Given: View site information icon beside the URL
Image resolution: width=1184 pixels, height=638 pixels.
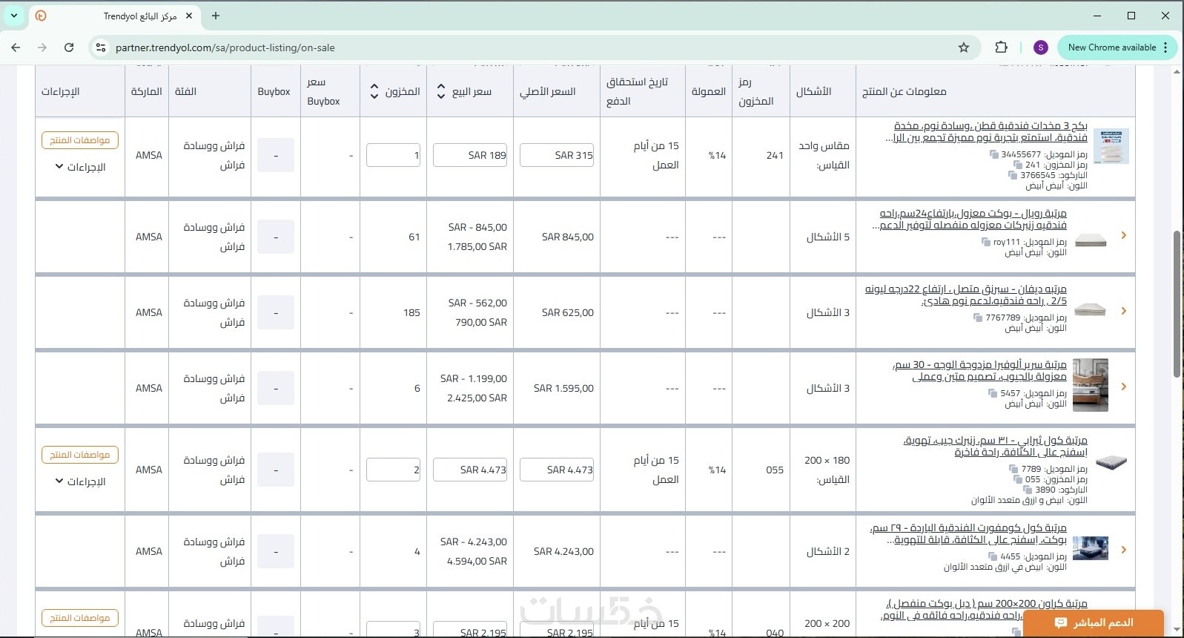Looking at the screenshot, I should click(x=100, y=47).
